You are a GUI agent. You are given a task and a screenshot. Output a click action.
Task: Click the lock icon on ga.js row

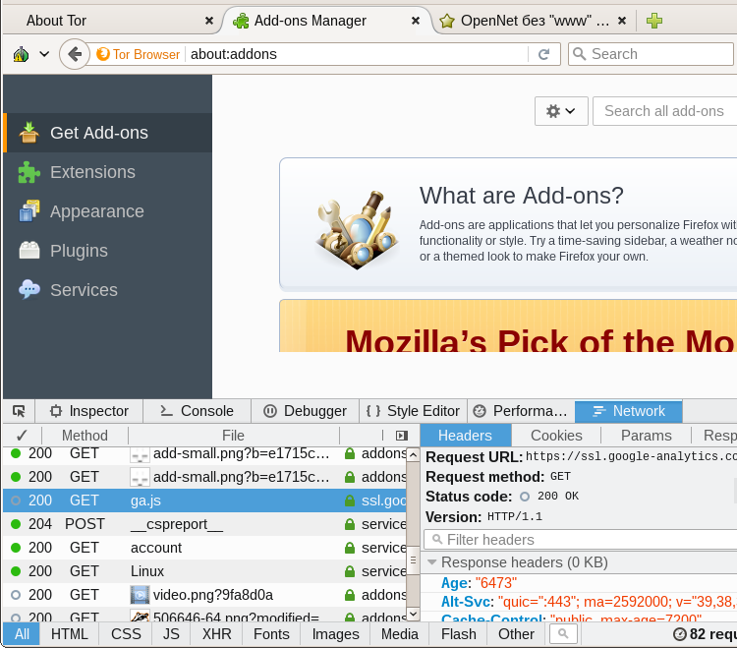point(349,501)
